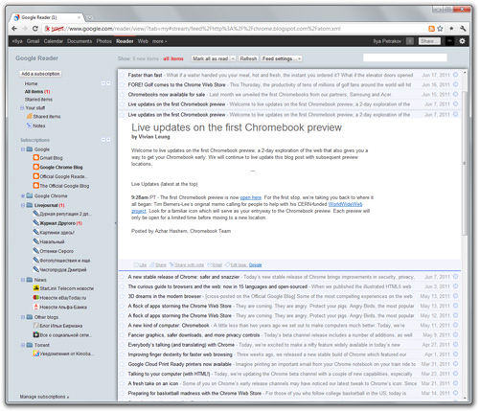Image resolution: width=479 pixels, height=411 pixels.
Task: Click StarLink Telecom feed icon
Action: tap(36, 288)
